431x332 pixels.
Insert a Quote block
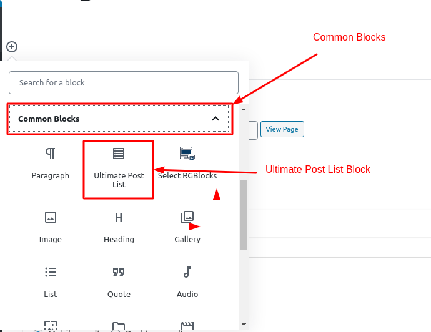[x=119, y=281]
